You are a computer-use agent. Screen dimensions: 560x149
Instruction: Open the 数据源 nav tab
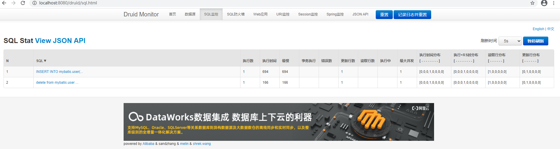[190, 14]
